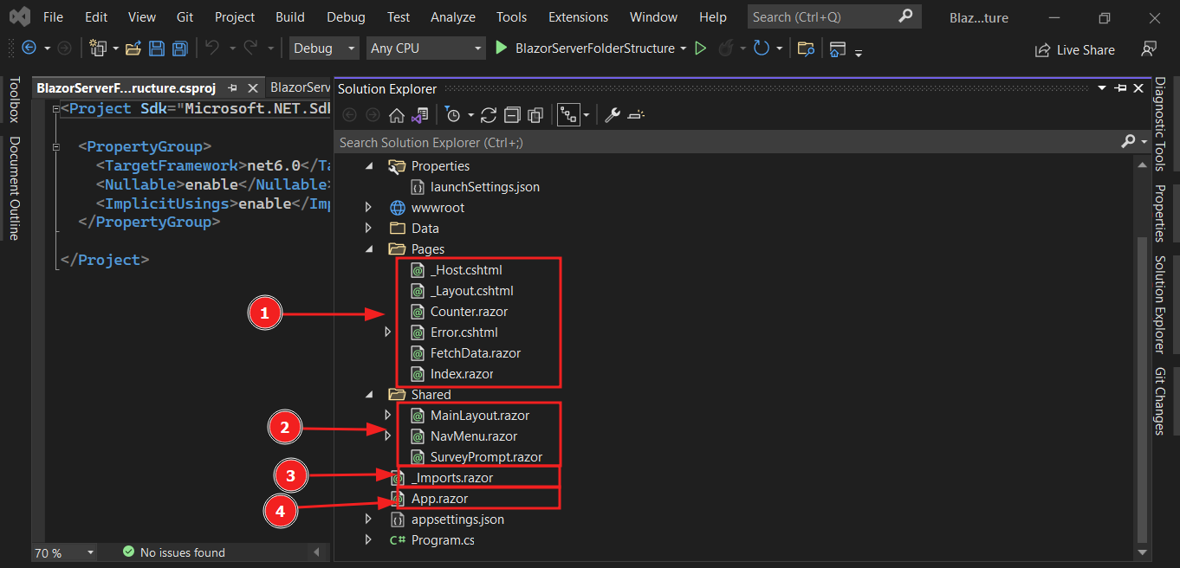Image resolution: width=1180 pixels, height=568 pixels.
Task: Open the Any CPU platform dropdown
Action: tap(425, 48)
